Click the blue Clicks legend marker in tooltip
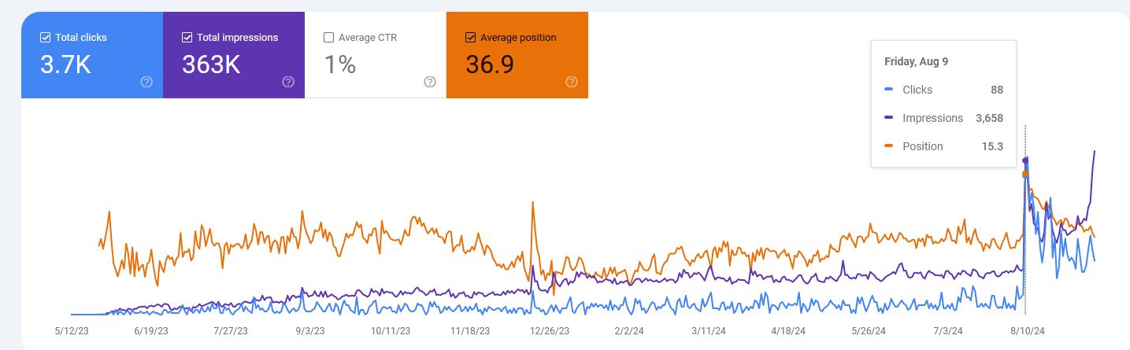Viewport: 1130px width, 350px height. pos(889,90)
